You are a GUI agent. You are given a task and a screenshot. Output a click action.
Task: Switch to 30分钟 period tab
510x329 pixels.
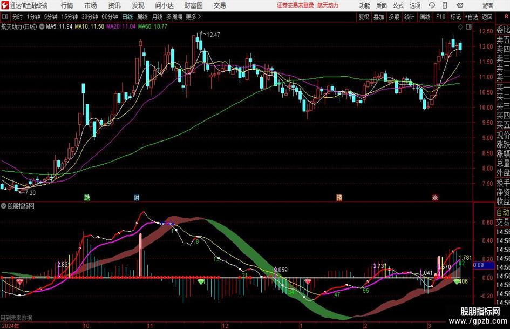click(x=90, y=17)
